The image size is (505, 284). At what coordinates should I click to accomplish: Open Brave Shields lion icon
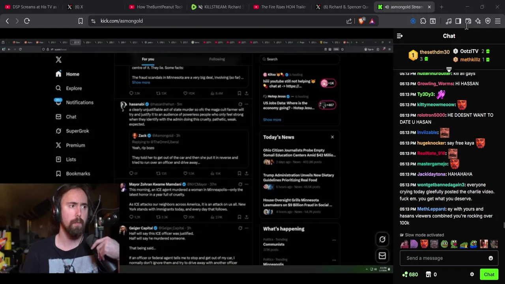[x=361, y=21]
